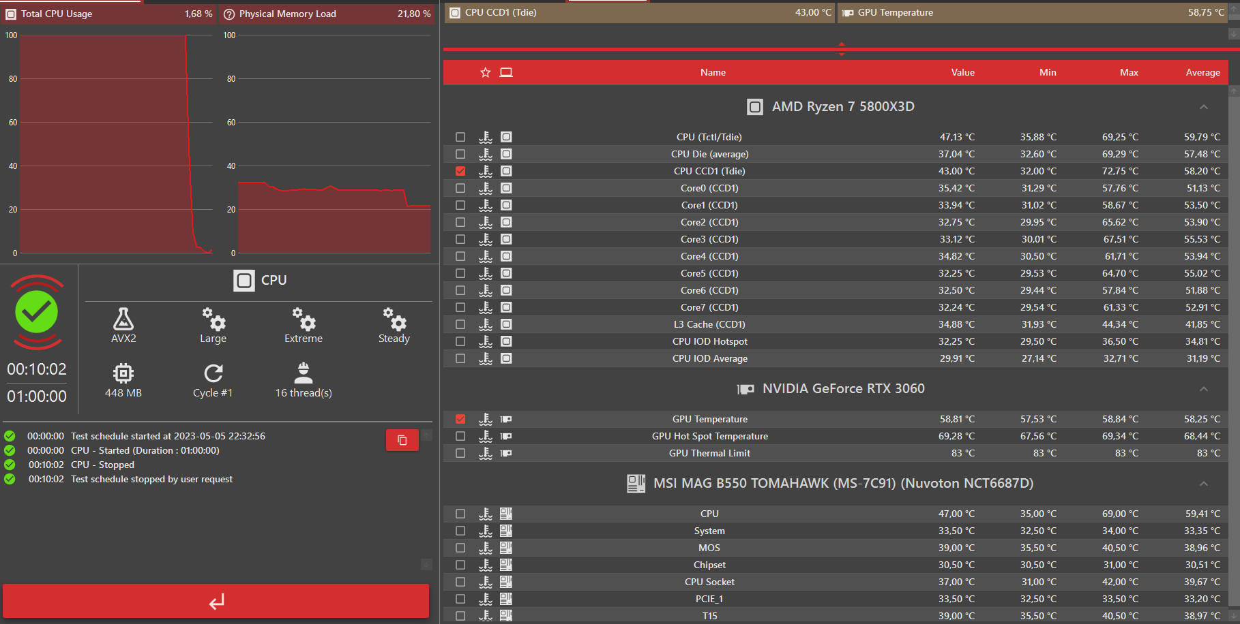
Task: Click the large red return arrow button
Action: (216, 602)
